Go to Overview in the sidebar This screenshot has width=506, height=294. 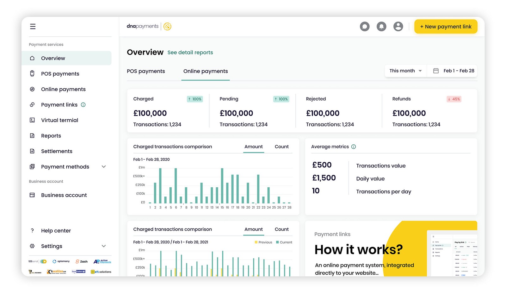(x=66, y=58)
